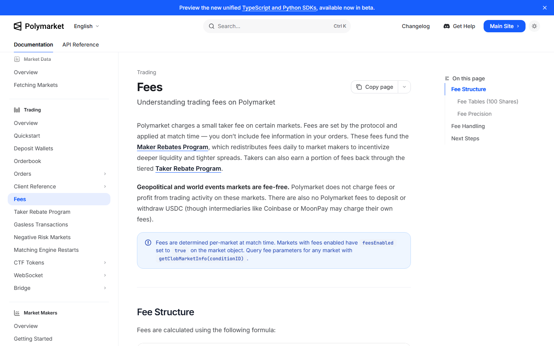Open Market Data Overview in sidebar

[x=26, y=72]
